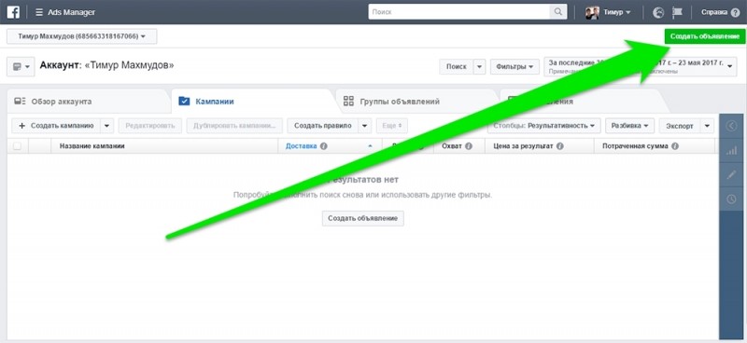
Task: Tick the select-all campaigns checkbox
Action: click(17, 146)
